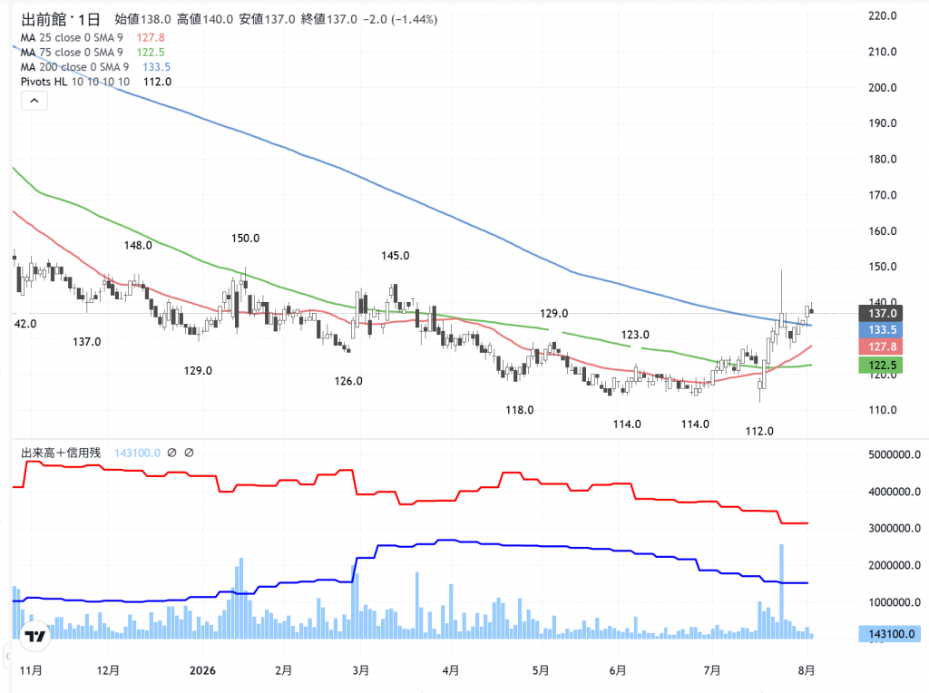This screenshot has width=929, height=693.
Task: Click the 1000000.0 volume scale label
Action: click(895, 602)
